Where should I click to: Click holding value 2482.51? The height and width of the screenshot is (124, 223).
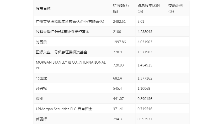point(119,21)
